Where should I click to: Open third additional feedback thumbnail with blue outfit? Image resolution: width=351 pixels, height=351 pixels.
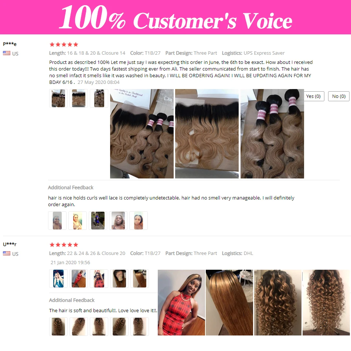click(98, 221)
